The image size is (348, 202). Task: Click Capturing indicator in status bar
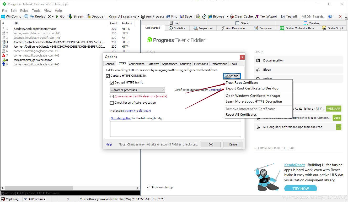point(10,199)
